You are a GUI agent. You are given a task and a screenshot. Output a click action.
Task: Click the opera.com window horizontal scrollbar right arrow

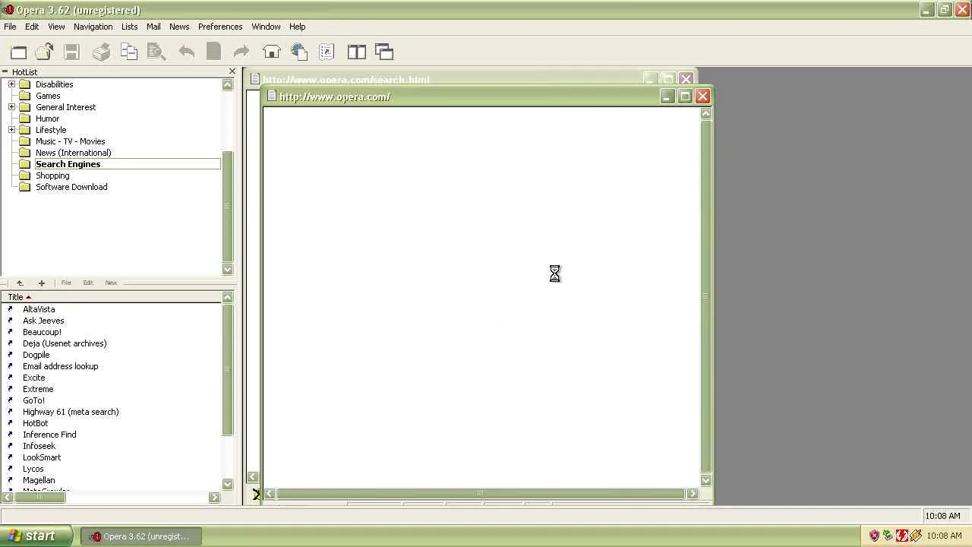tap(692, 493)
